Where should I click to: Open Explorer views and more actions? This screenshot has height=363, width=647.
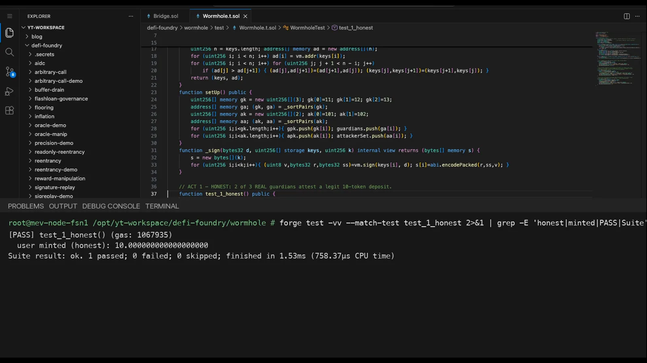pyautogui.click(x=131, y=16)
